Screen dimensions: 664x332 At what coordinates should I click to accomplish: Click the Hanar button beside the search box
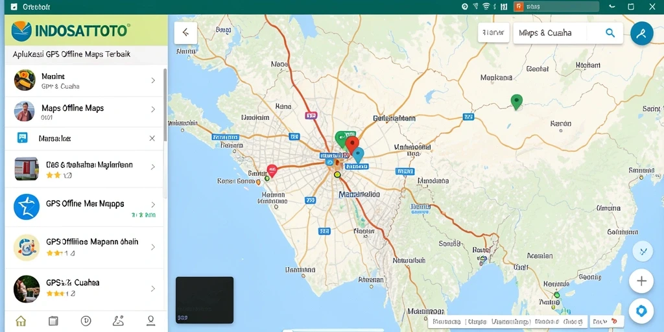pyautogui.click(x=493, y=32)
